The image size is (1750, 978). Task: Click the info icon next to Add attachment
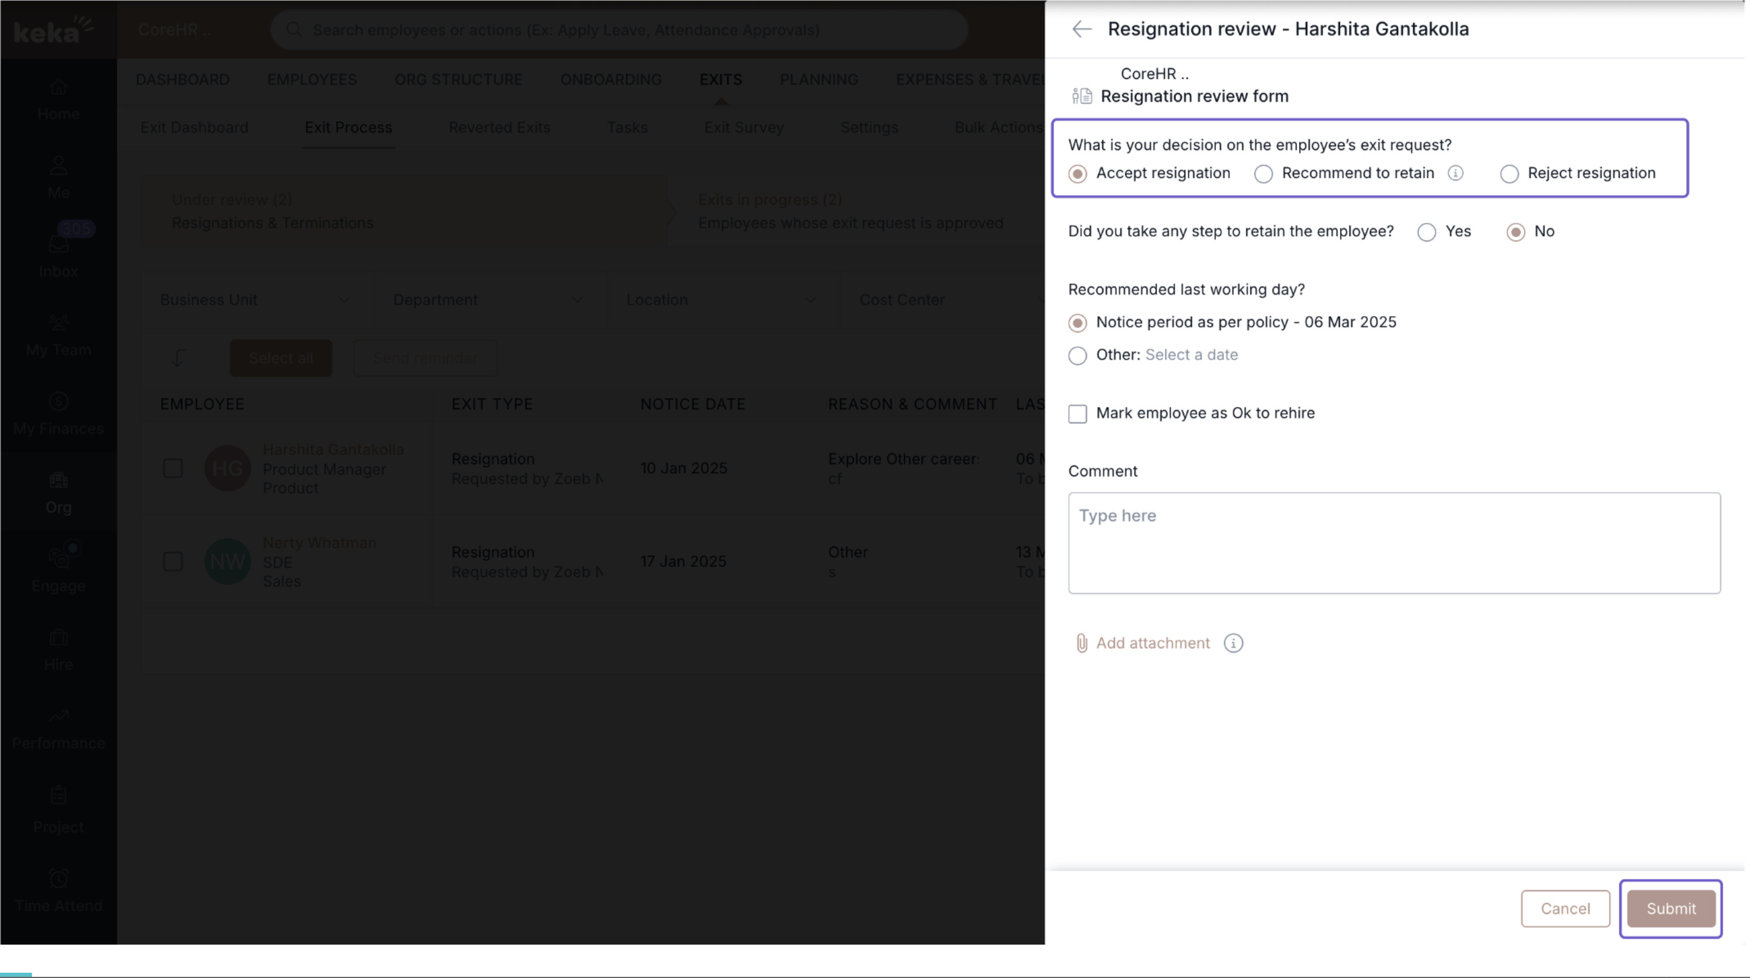coord(1233,643)
